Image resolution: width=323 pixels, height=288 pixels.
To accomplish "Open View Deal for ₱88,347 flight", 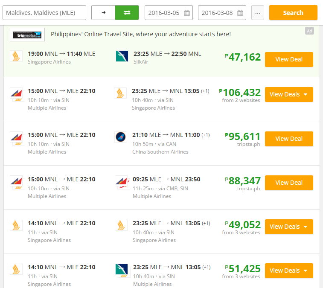I will [289, 183].
